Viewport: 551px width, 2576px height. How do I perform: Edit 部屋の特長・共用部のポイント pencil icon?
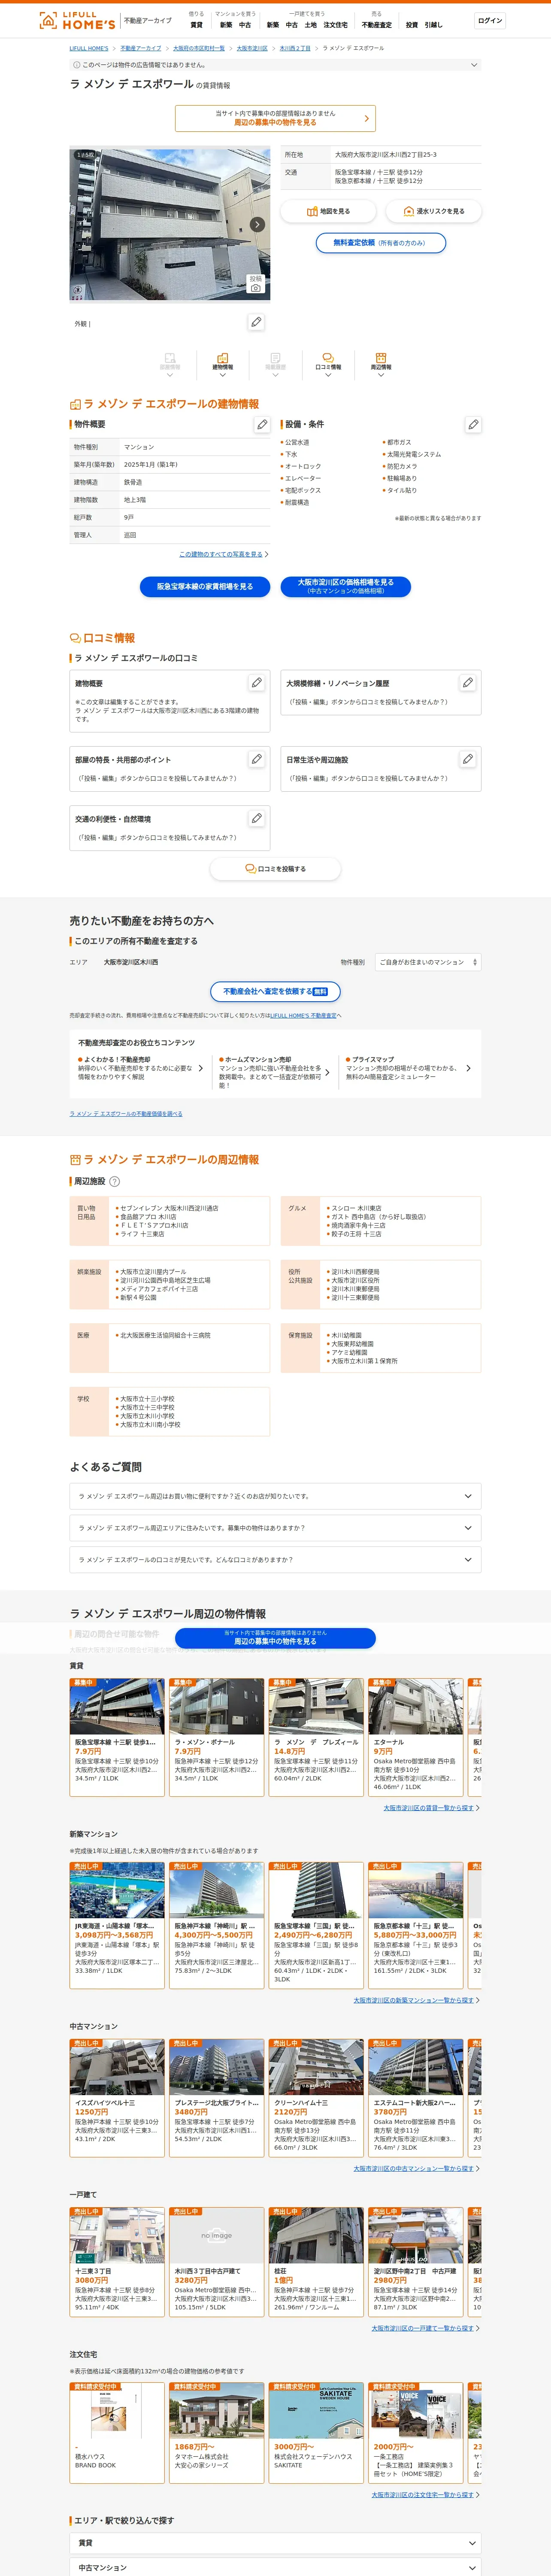[x=256, y=759]
